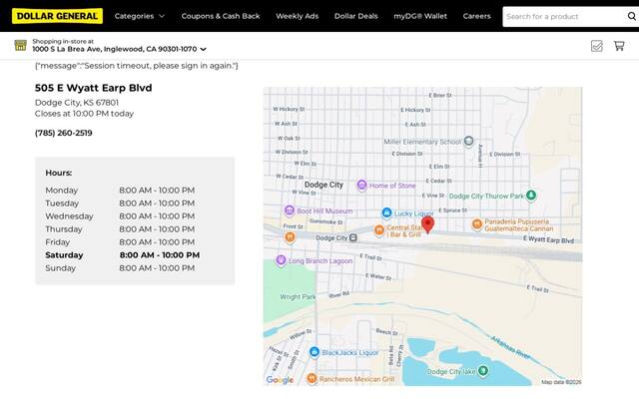This screenshot has width=639, height=399.
Task: Select Boot Hill Museum map marker
Action: point(290,210)
